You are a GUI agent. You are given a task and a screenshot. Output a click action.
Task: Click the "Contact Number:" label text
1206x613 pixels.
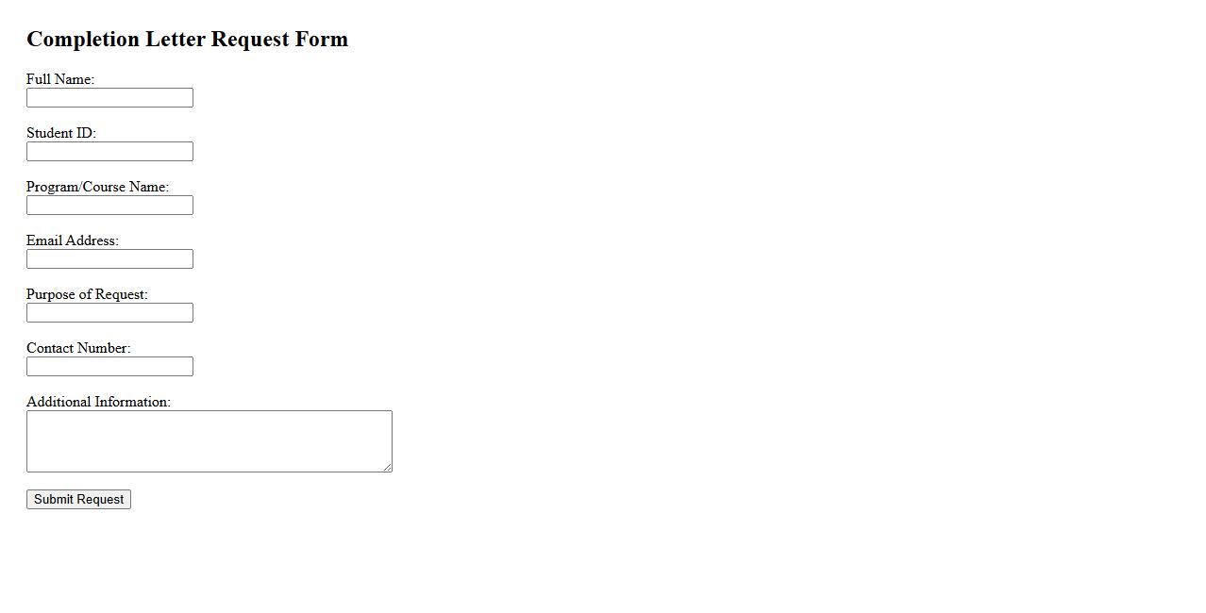click(x=78, y=348)
